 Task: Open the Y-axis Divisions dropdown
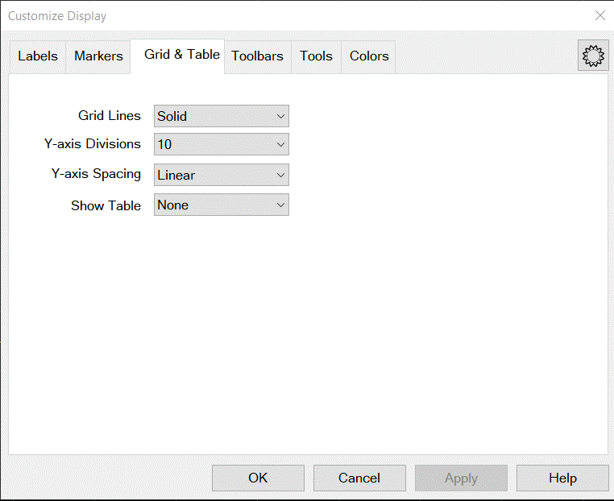coord(221,145)
